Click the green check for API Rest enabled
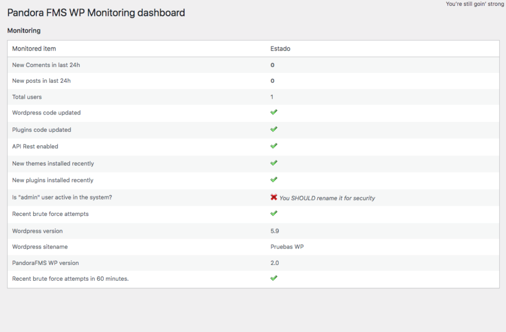Viewport: 506px width, 332px height. 274,146
